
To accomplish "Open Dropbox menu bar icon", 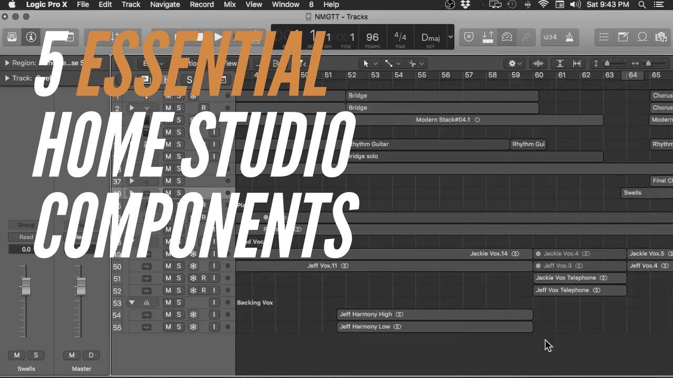I will 465,5.
